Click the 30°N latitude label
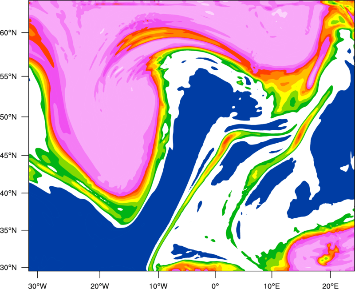This screenshot has width=355, height=289. (8, 268)
